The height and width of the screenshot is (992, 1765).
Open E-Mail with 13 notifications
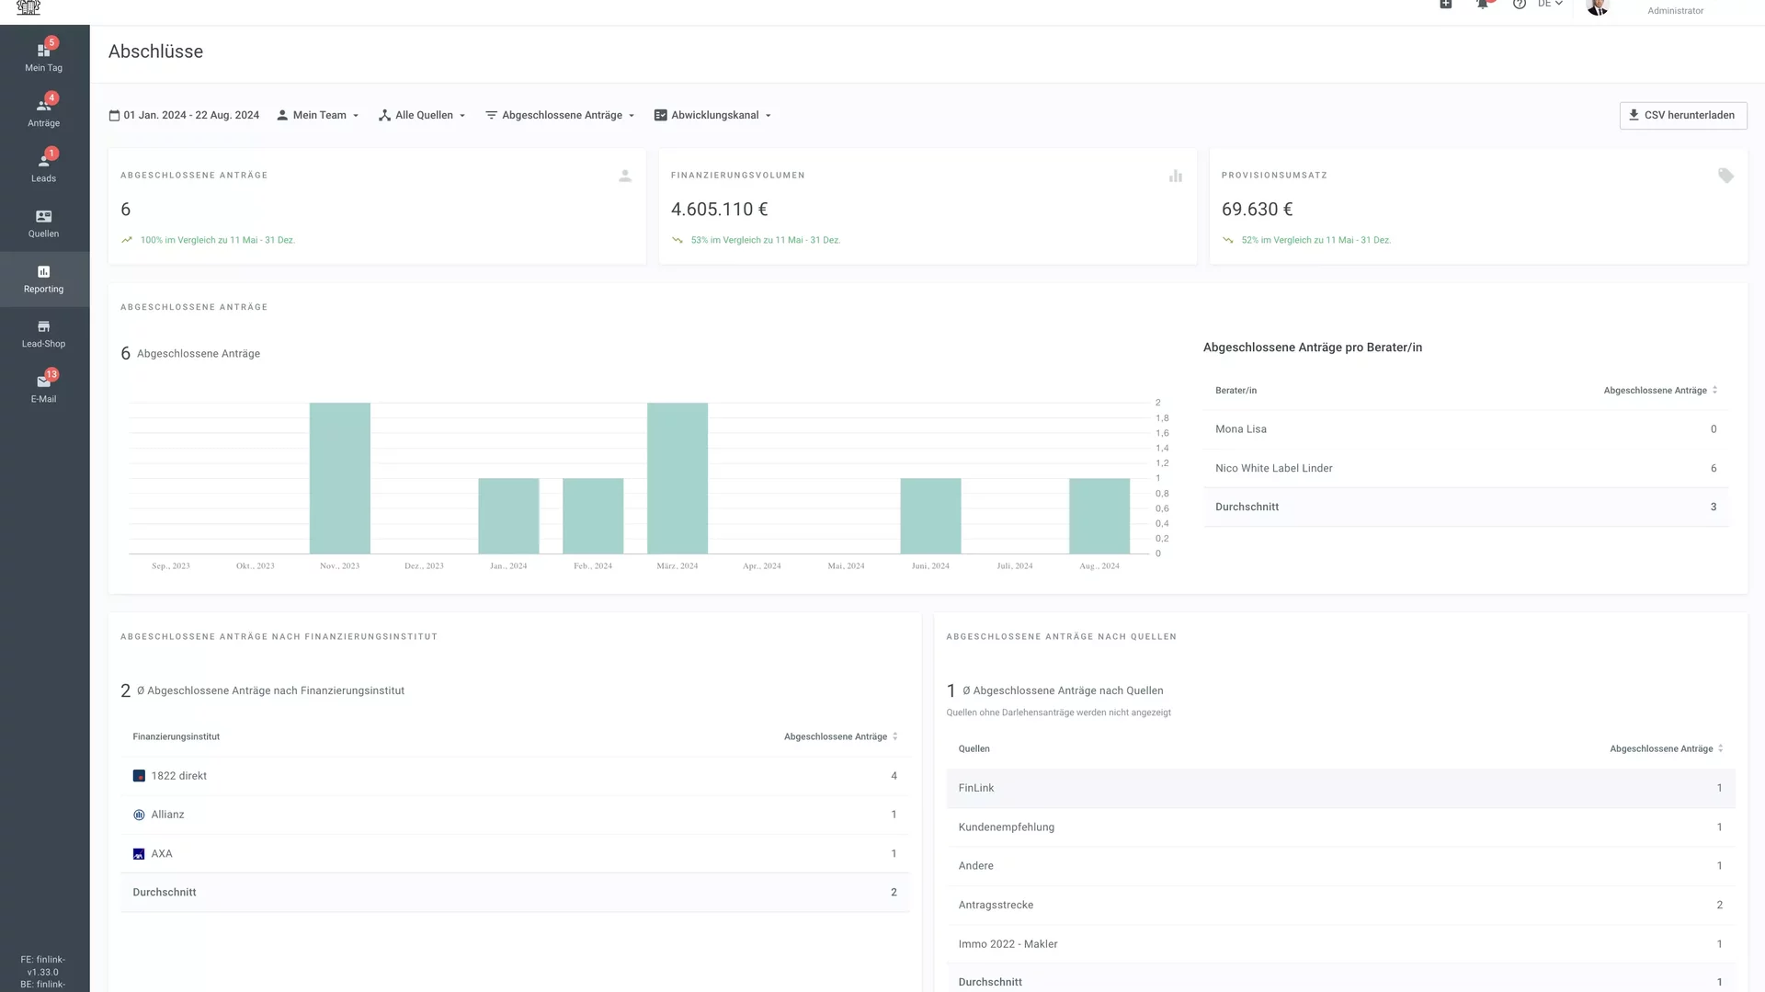43,388
